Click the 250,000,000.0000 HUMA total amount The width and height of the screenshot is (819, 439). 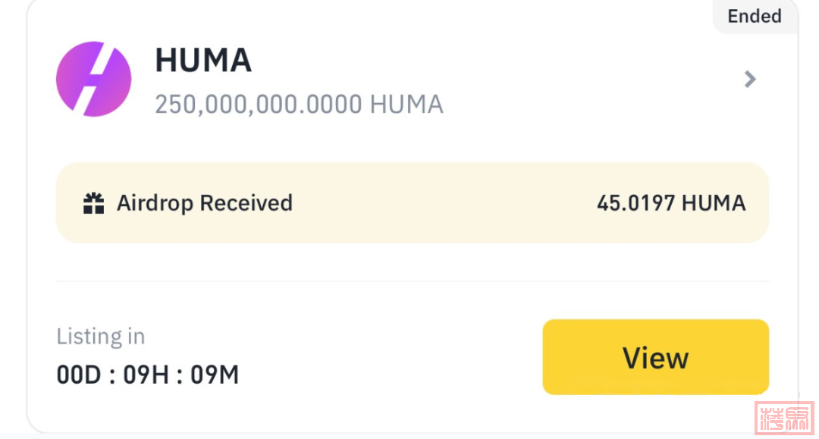(299, 105)
